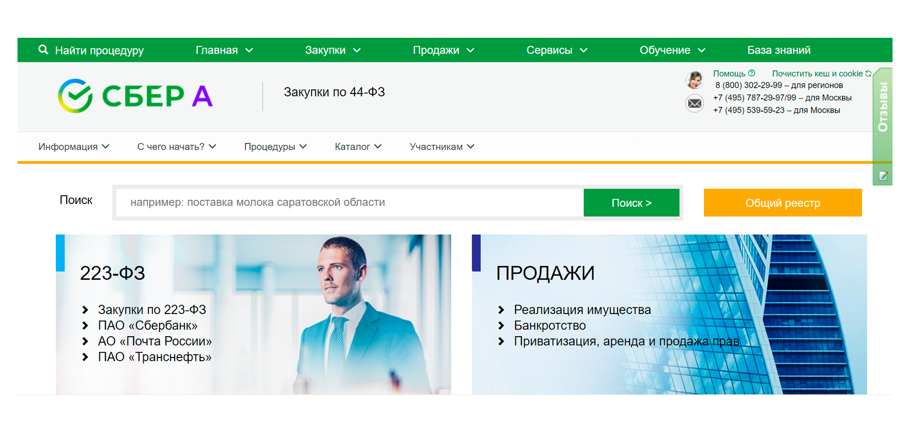Image resolution: width=910 pixels, height=433 pixels.
Task: Expand the Сервисы dropdown menu
Action: pos(557,50)
